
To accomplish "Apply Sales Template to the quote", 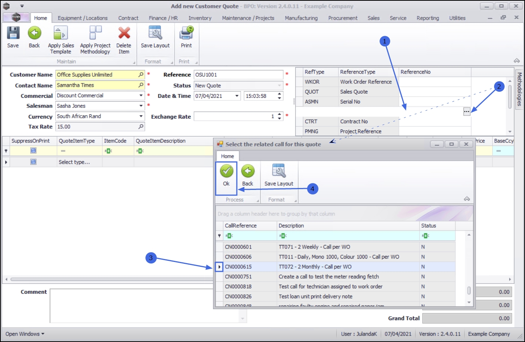I will (x=61, y=40).
